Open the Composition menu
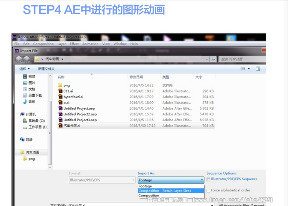288x206 pixels. point(43,44)
